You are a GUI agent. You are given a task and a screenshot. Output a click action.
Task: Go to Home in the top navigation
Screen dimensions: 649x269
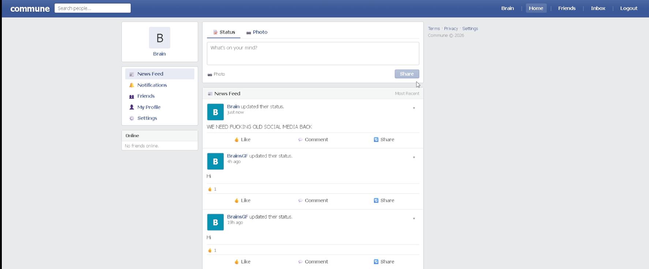click(x=536, y=8)
